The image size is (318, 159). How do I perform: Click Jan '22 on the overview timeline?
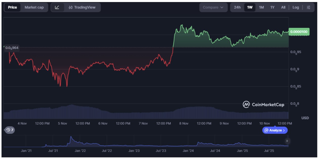tap(80, 151)
